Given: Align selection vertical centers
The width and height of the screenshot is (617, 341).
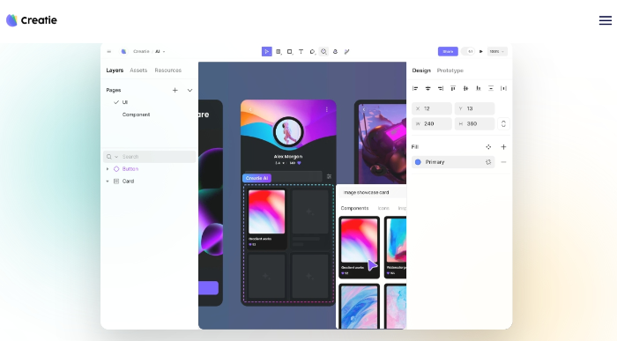Looking at the screenshot, I should point(465,88).
